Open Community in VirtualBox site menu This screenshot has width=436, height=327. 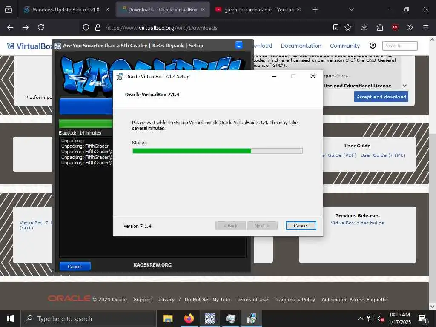coord(345,46)
